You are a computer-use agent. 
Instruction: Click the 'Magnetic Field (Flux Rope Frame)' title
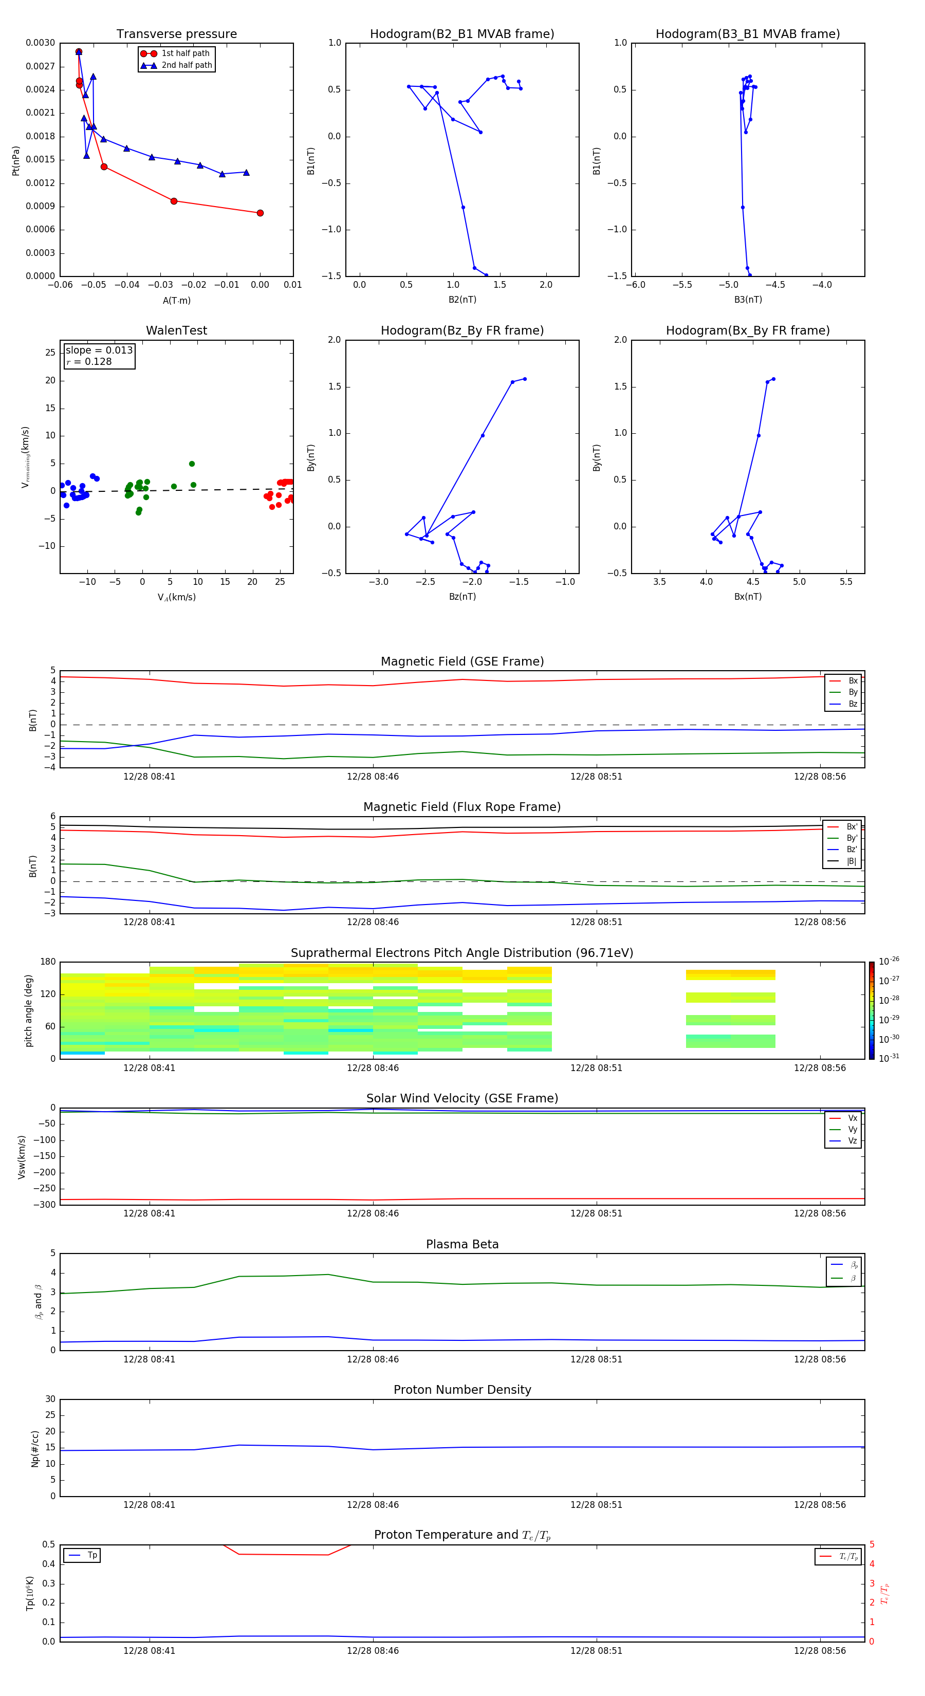click(462, 807)
